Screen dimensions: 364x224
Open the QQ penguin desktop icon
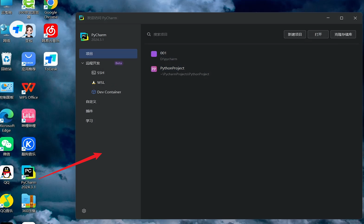(x=6, y=175)
